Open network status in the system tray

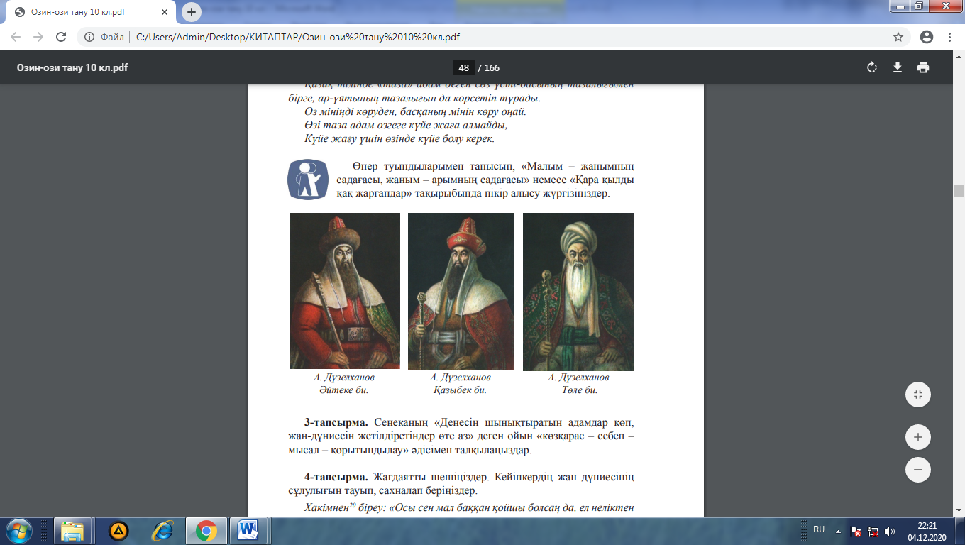pyautogui.click(x=873, y=531)
